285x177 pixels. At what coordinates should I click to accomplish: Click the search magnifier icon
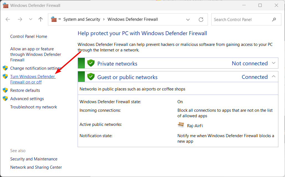pos(274,19)
